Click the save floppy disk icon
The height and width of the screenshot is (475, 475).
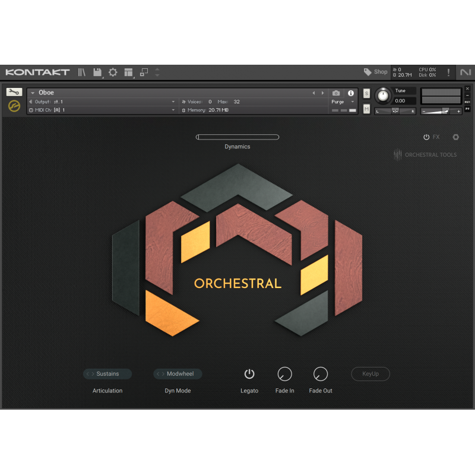(97, 72)
